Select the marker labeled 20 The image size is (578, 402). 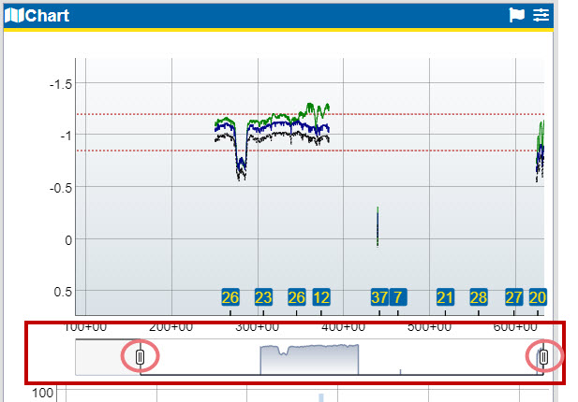point(538,297)
